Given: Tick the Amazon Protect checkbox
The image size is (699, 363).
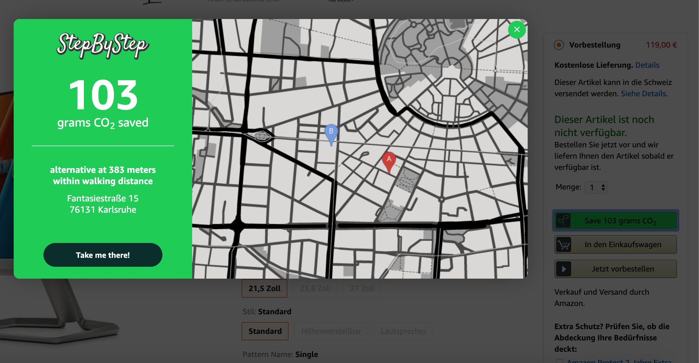Looking at the screenshot, I should 559,361.
